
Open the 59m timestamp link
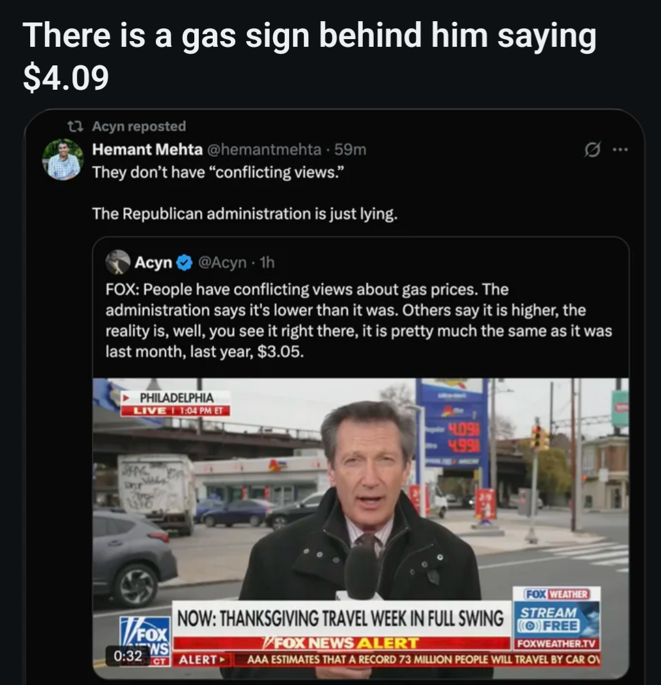point(351,149)
